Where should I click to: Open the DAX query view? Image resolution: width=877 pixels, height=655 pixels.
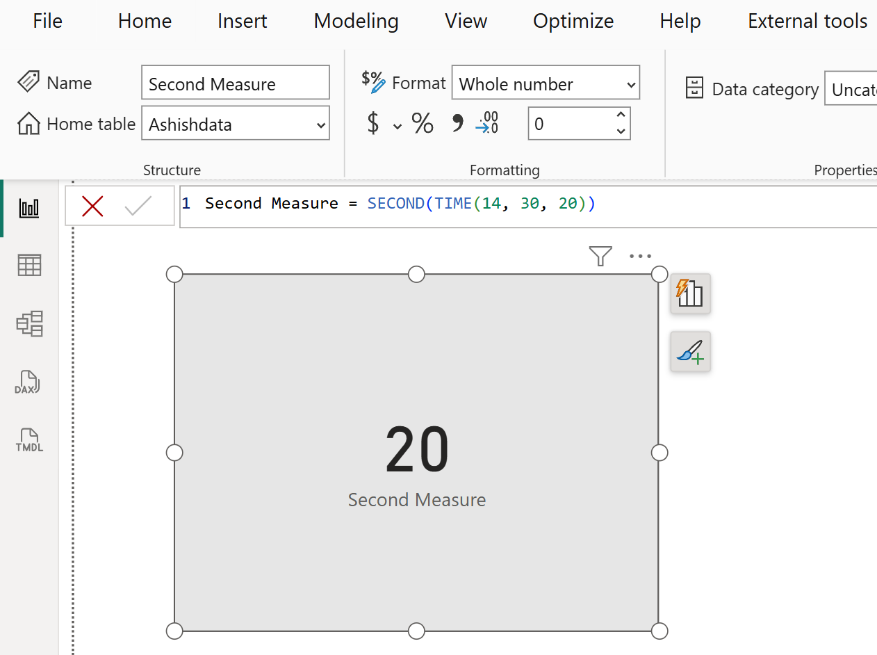pos(28,382)
